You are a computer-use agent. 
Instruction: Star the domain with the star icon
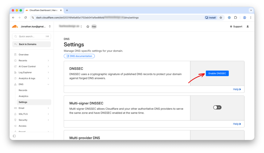pyautogui.click(x=88, y=27)
